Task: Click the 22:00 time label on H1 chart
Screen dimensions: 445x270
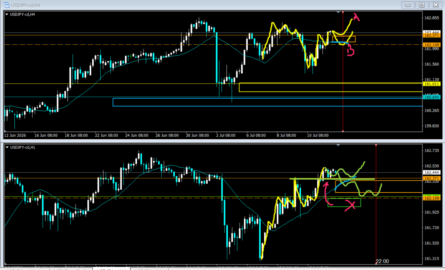Action: coord(382,261)
